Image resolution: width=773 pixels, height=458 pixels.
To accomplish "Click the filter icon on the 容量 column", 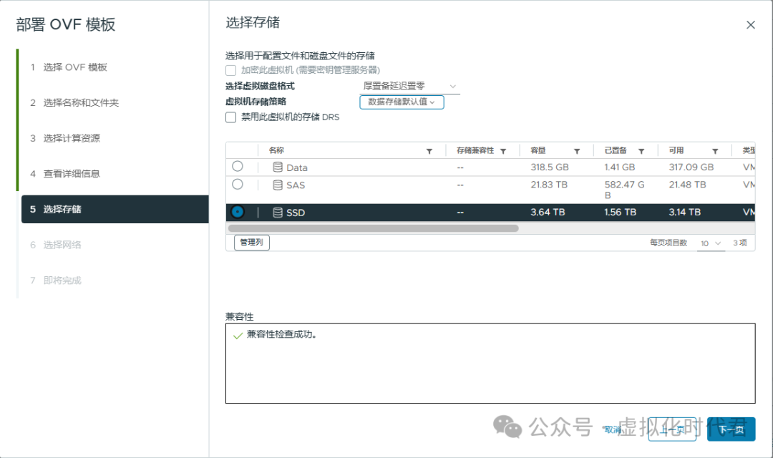I will pyautogui.click(x=576, y=150).
